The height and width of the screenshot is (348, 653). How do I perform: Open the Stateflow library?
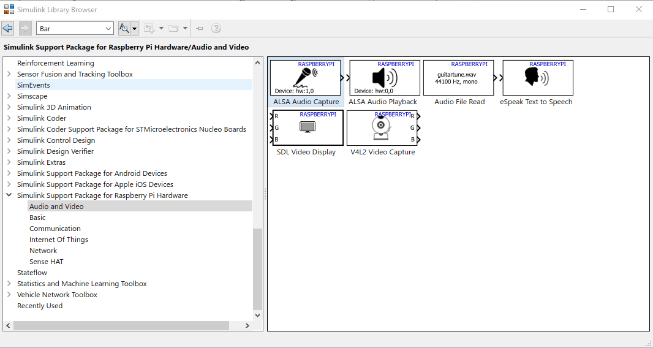coord(32,273)
